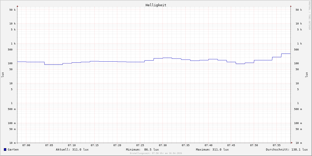
Task: Click the Erstellungszeit timestamp footer text
Action: coord(156,153)
